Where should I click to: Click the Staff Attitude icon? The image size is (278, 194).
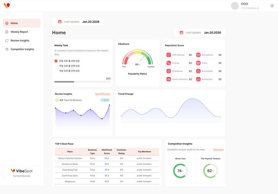tap(169, 55)
